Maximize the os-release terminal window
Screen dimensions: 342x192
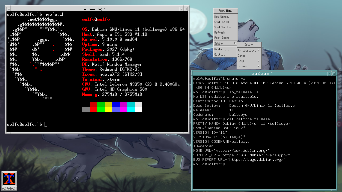point(333,73)
